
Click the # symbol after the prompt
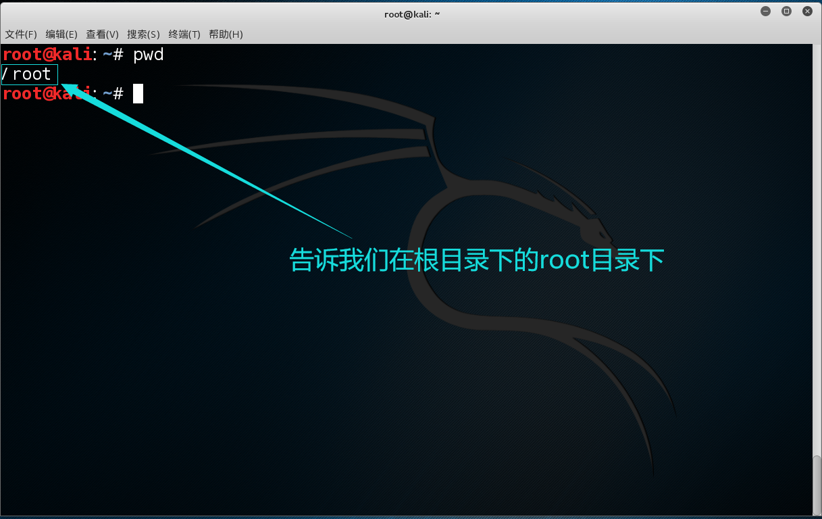(119, 54)
